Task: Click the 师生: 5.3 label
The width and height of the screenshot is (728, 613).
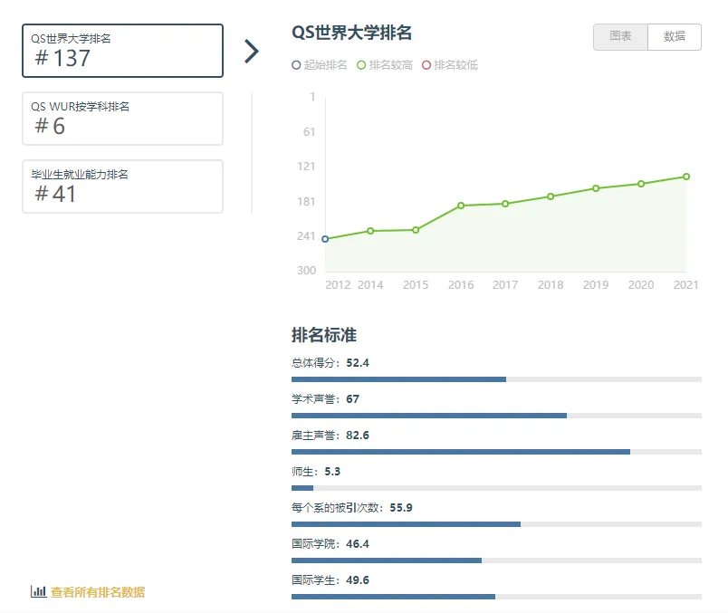Action: click(x=316, y=472)
